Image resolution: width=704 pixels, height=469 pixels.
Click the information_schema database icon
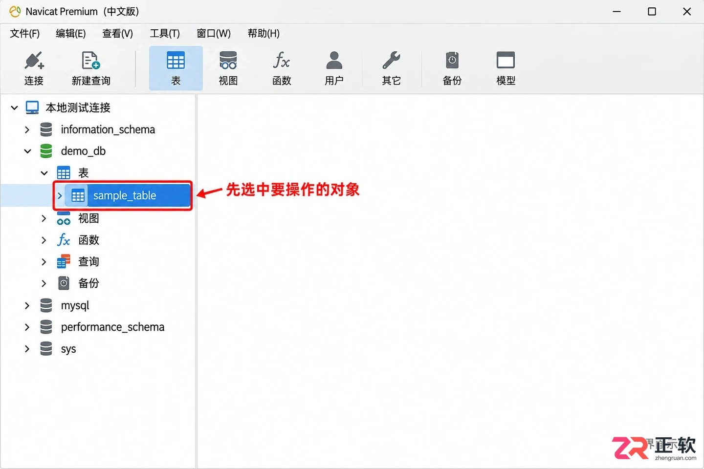(x=46, y=129)
